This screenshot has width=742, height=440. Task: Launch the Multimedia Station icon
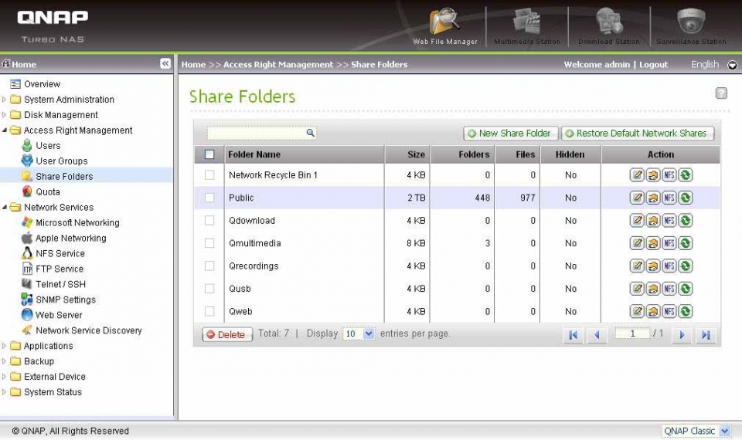pyautogui.click(x=526, y=23)
